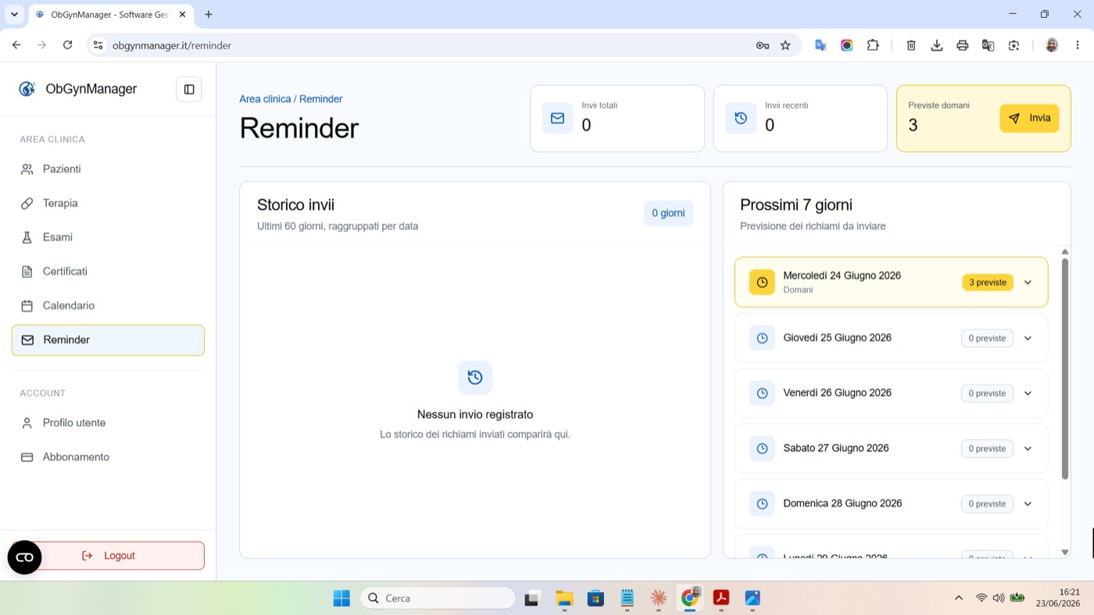Click the Google Translate extension icon
This screenshot has width=1094, height=615.
click(x=820, y=45)
